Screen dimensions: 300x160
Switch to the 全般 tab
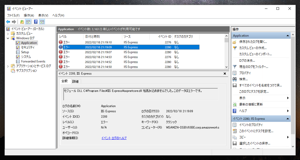click(x=65, y=81)
